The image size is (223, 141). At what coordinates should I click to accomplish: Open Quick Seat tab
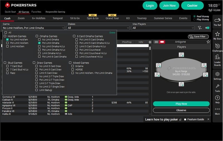click(x=10, y=12)
